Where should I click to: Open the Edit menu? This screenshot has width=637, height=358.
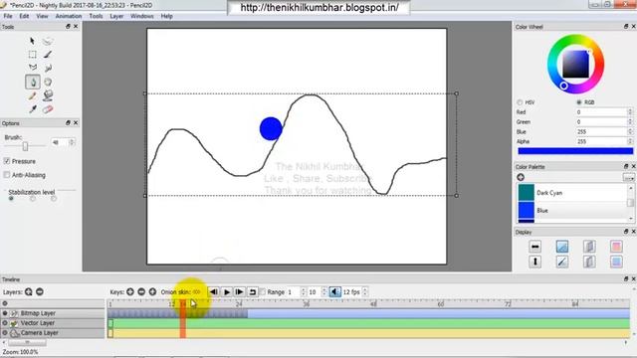tap(24, 16)
